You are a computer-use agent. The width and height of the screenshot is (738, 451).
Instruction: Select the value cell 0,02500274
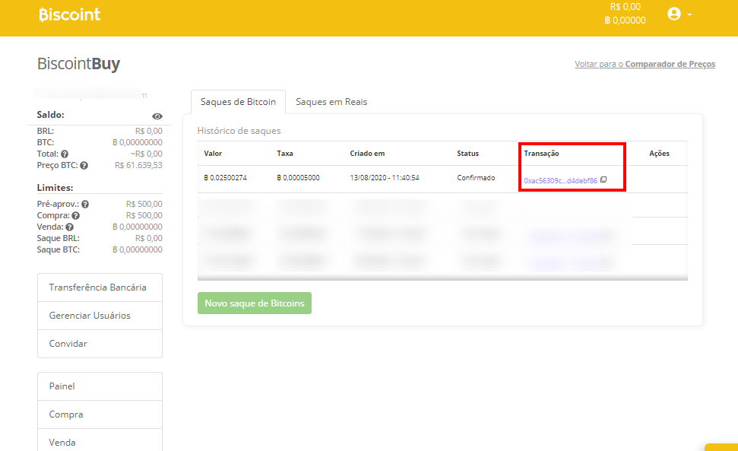point(225,178)
